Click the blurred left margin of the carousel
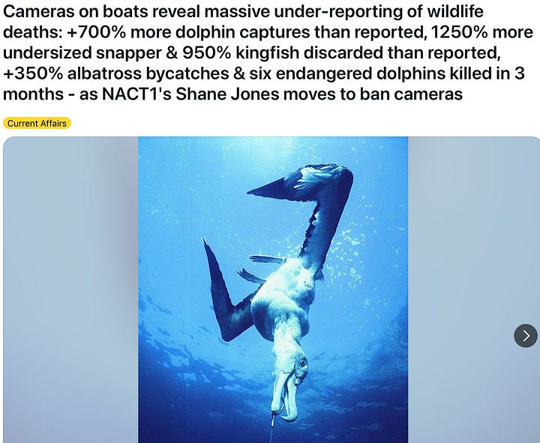 (70, 290)
